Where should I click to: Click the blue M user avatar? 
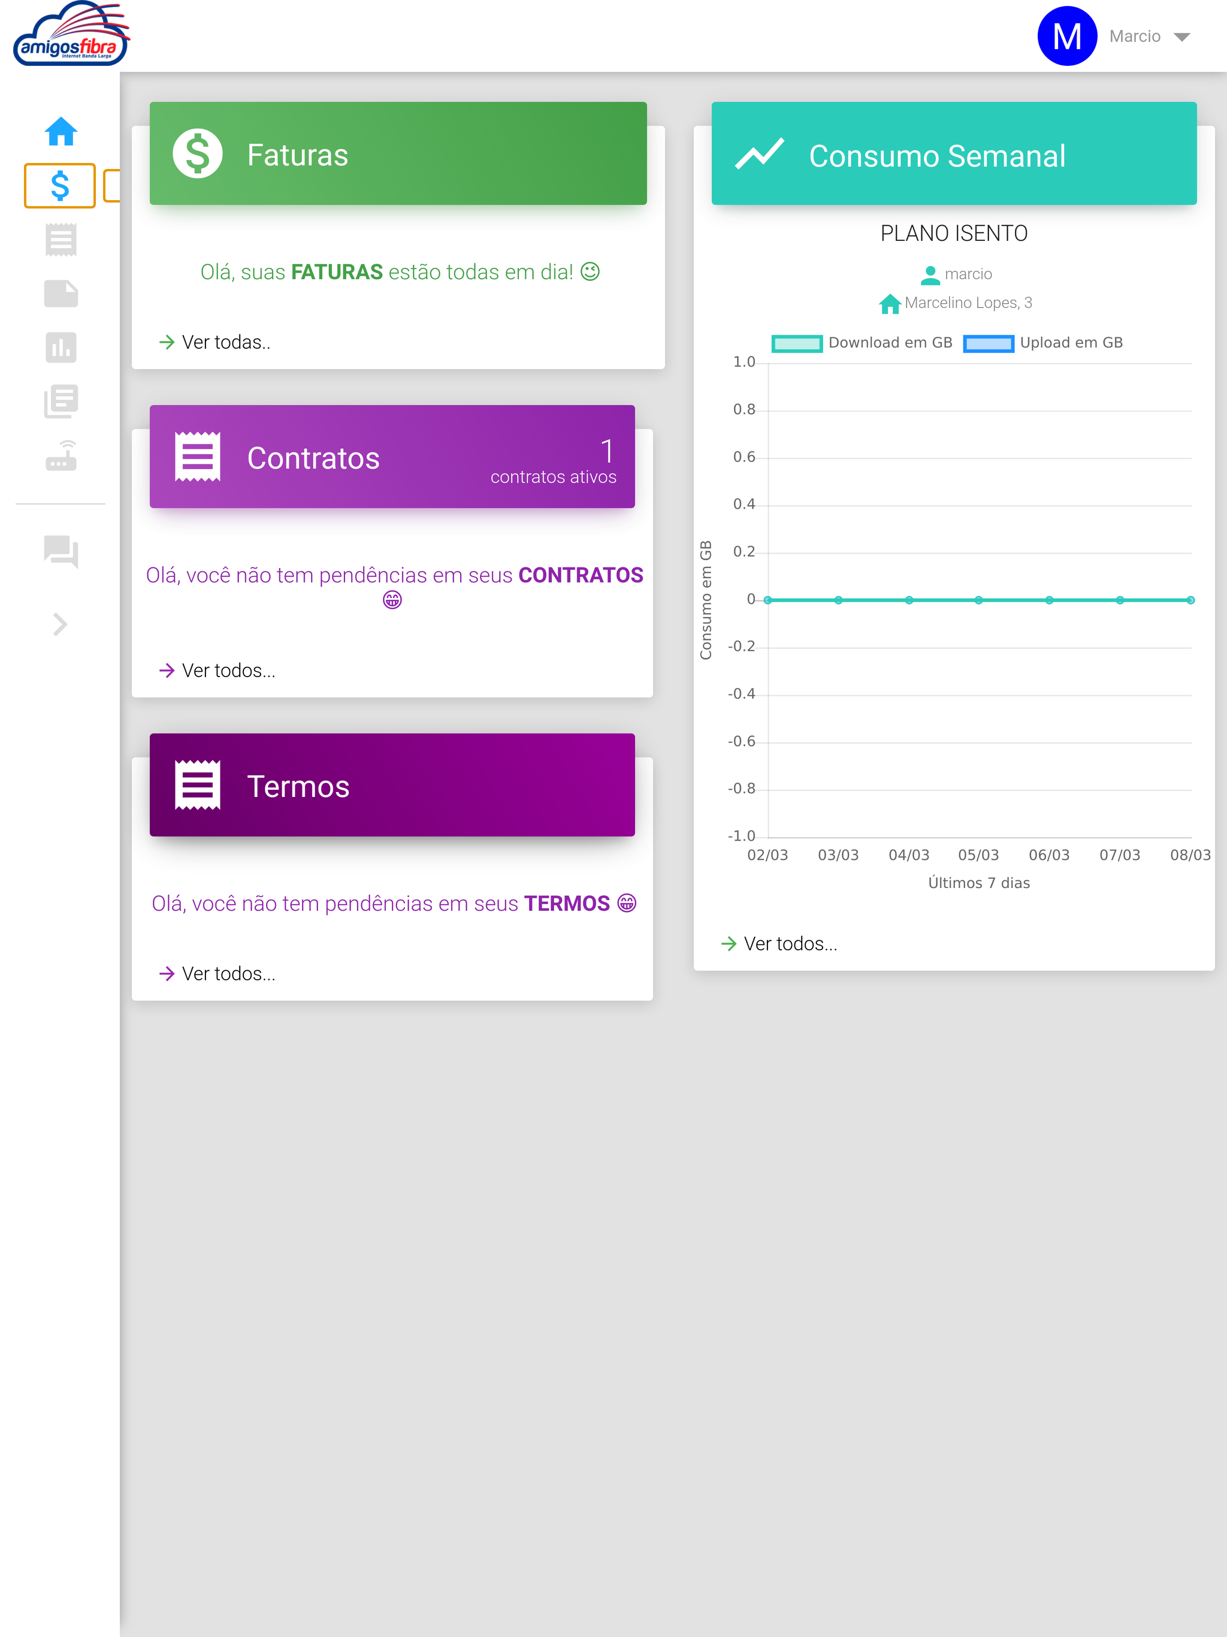(1067, 37)
